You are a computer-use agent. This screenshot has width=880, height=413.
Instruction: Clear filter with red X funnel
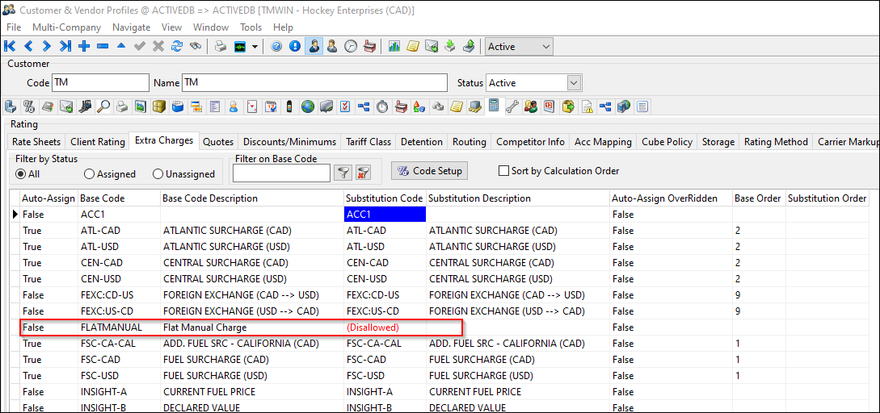coord(364,172)
